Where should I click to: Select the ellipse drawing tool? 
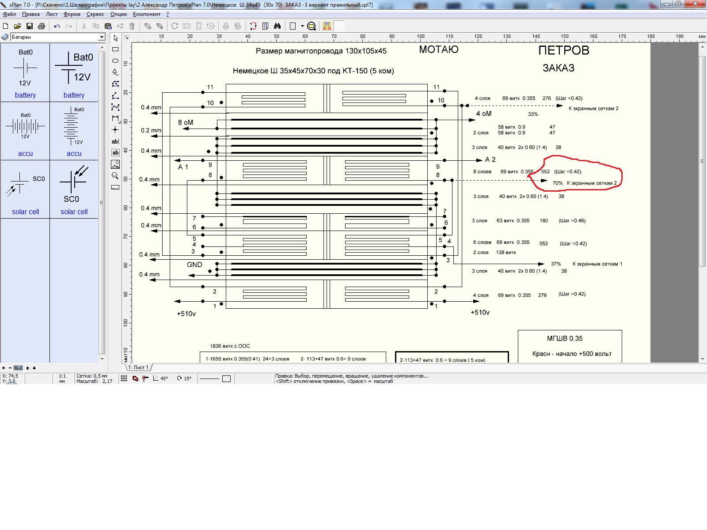click(x=115, y=61)
